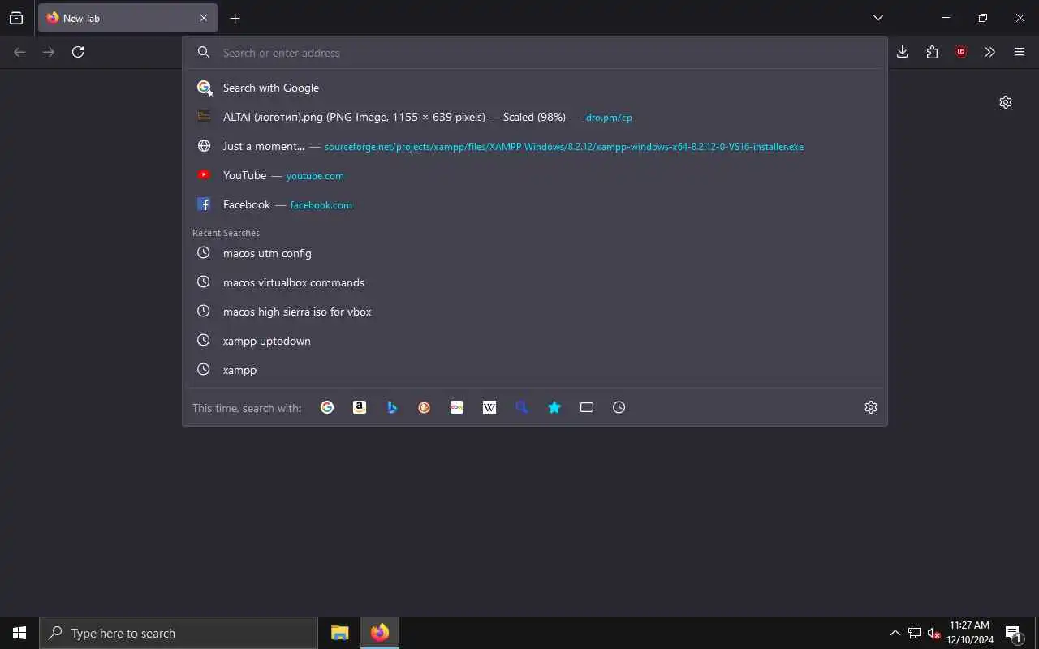Search this time with DuckDuckGo icon
This screenshot has height=649, width=1039.
pos(425,407)
